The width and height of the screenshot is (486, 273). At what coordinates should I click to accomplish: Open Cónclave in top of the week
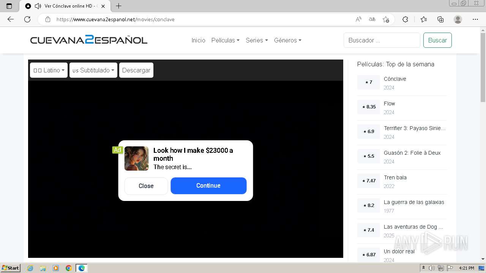pos(395,79)
